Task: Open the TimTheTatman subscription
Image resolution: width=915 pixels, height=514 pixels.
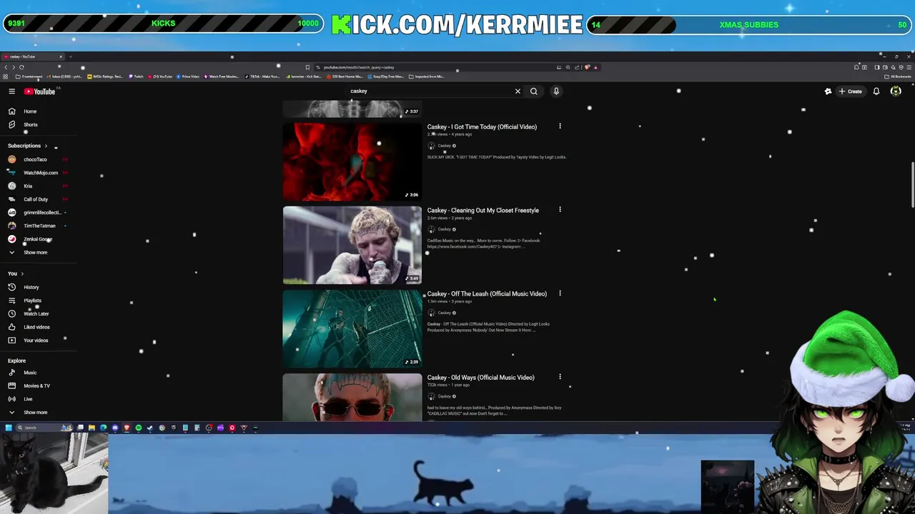Action: [38, 226]
